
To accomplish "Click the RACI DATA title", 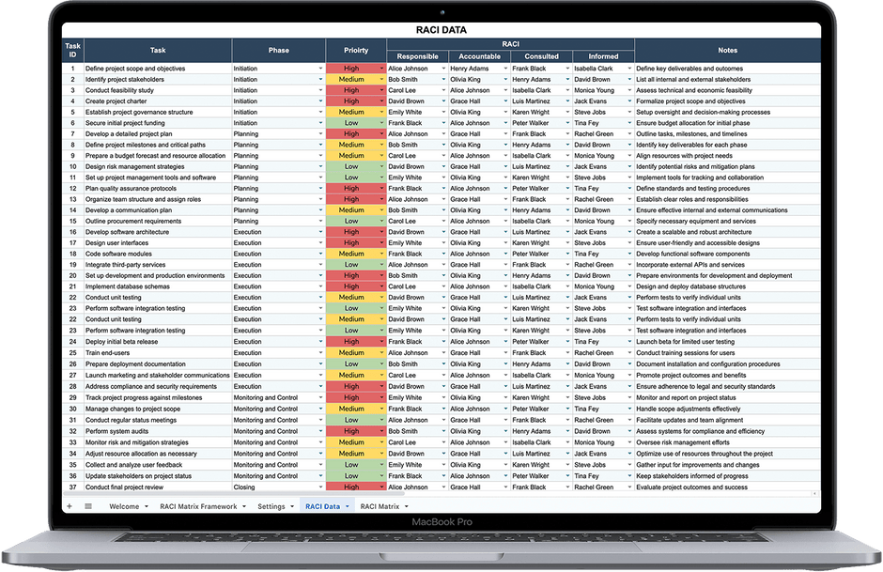I will tap(441, 30).
